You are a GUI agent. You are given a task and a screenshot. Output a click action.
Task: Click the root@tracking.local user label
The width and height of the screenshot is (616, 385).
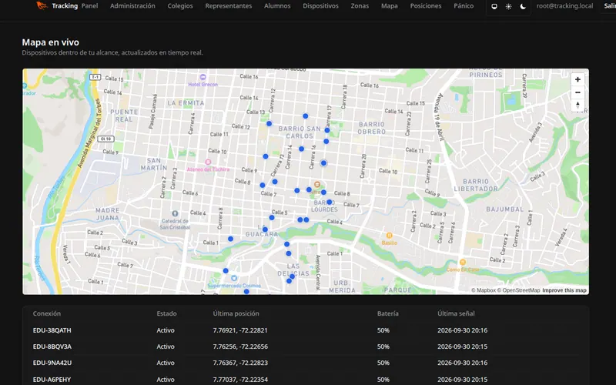coord(564,6)
